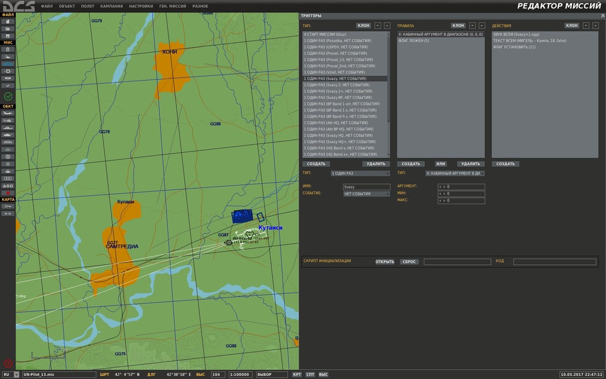Select the helicopter group placement tool

(8, 121)
